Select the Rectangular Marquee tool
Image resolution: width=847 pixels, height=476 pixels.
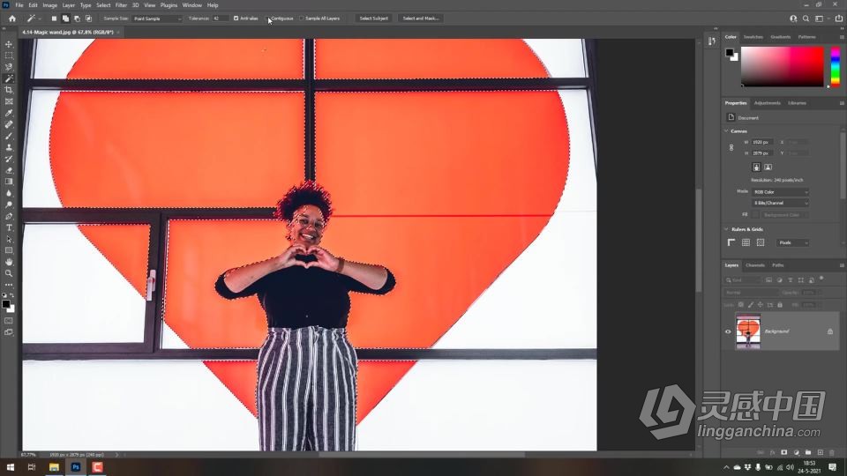9,56
